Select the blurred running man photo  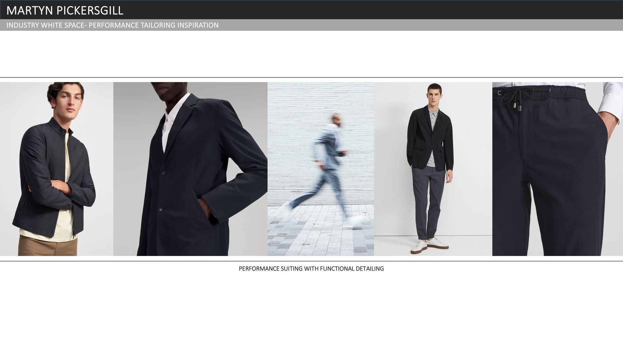[320, 169]
